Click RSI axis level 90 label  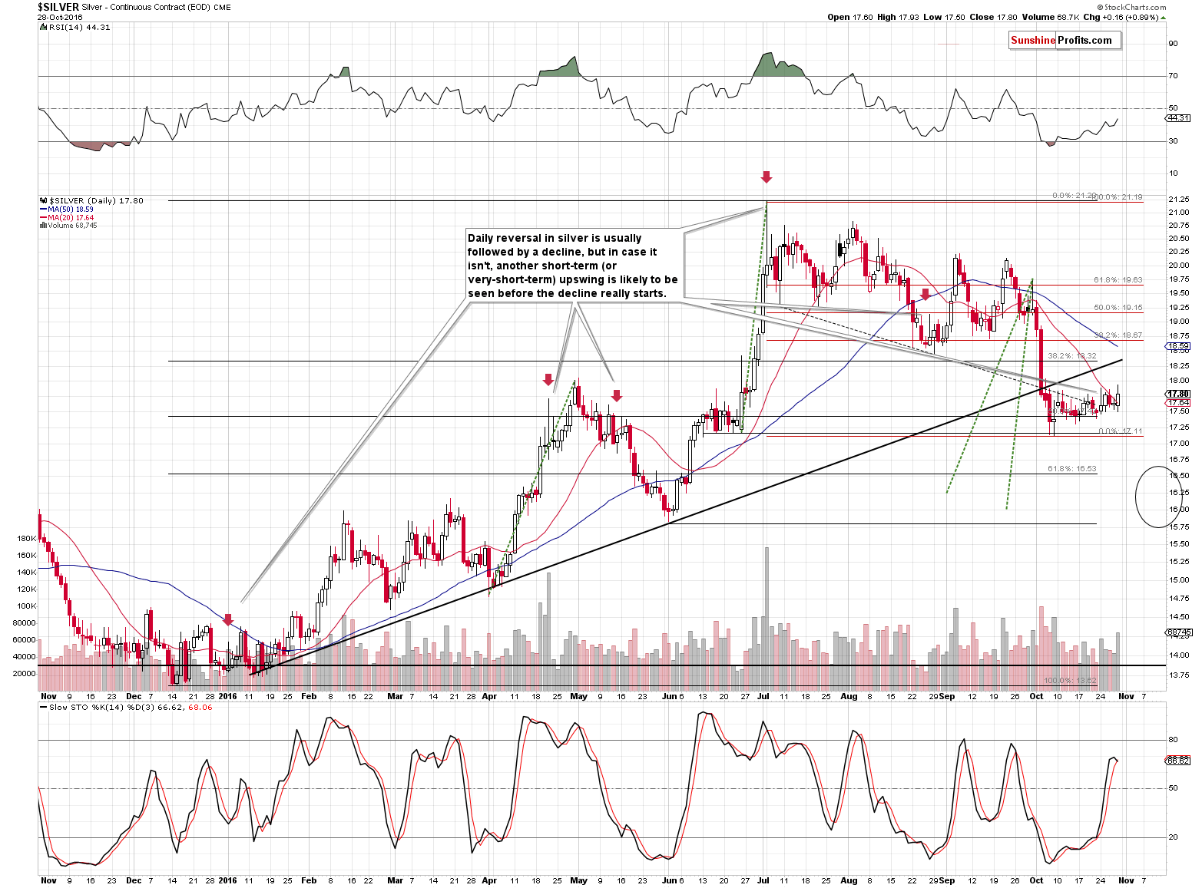1174,43
